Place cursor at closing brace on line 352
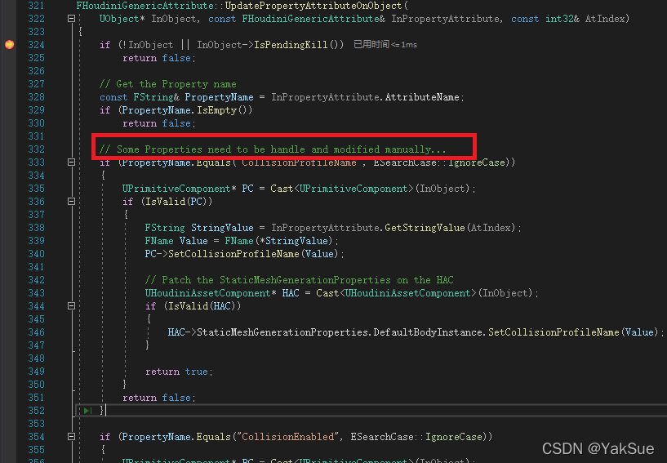Screen dimensions: 667x463 click(102, 410)
